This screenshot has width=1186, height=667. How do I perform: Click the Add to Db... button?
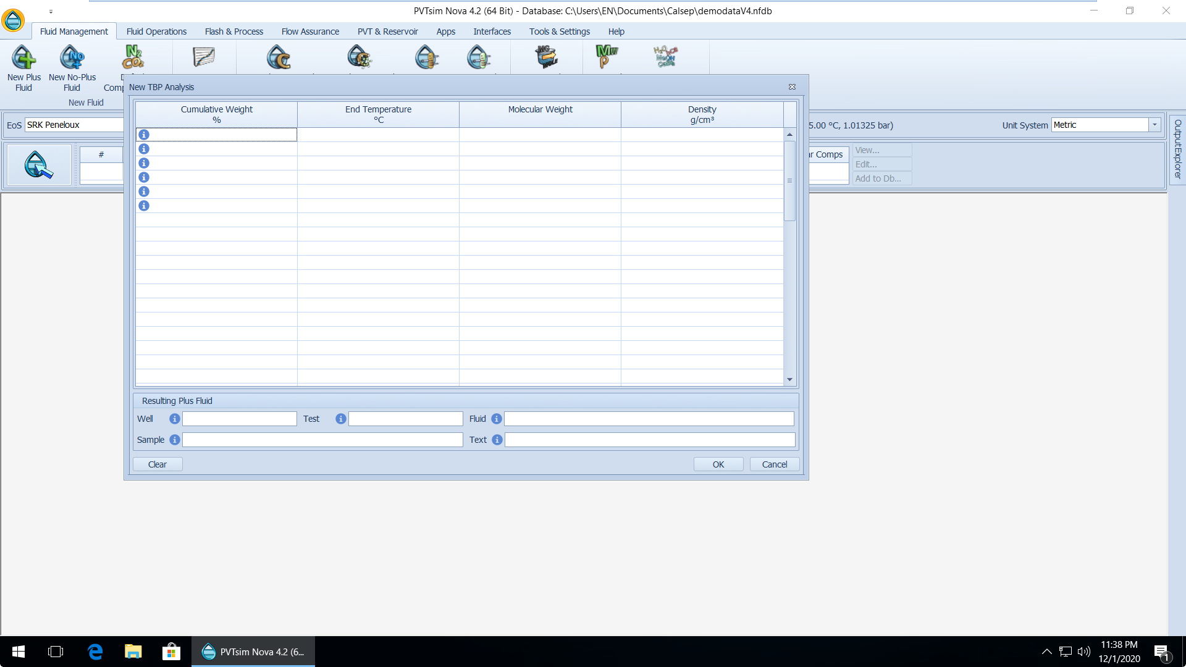click(x=882, y=178)
